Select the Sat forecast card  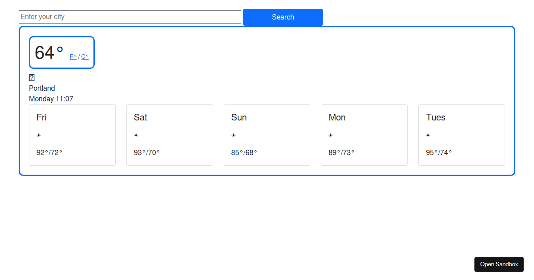170,135
